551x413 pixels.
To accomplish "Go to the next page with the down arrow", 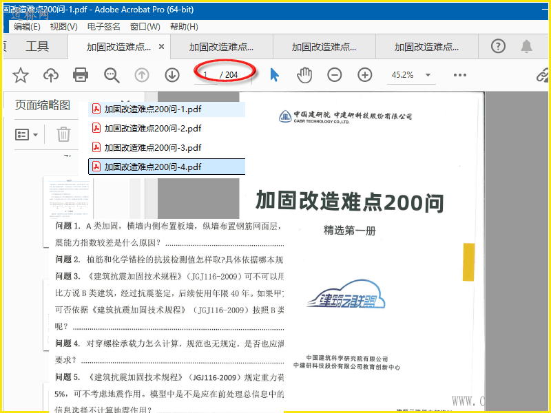I will (172, 75).
